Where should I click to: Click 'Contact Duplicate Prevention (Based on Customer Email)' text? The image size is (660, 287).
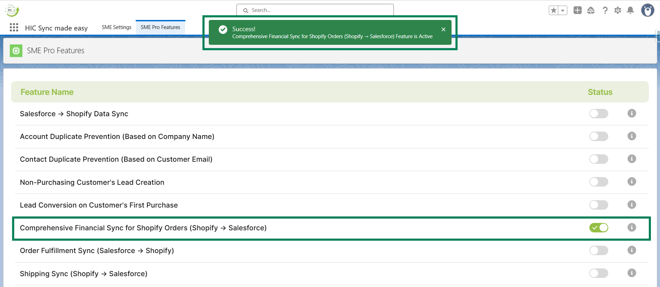tap(116, 159)
